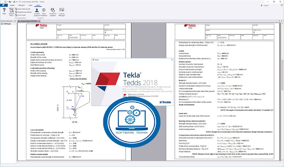Open dropdown arrow after third quick access icon
Image resolution: width=284 pixels, height=167 pixels.
[x=16, y=2]
